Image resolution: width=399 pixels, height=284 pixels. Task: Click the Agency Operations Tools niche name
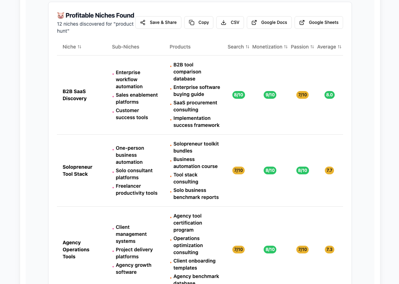click(x=76, y=250)
